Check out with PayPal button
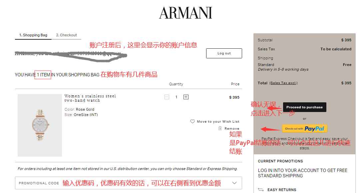359x193 pixels. click(x=304, y=129)
